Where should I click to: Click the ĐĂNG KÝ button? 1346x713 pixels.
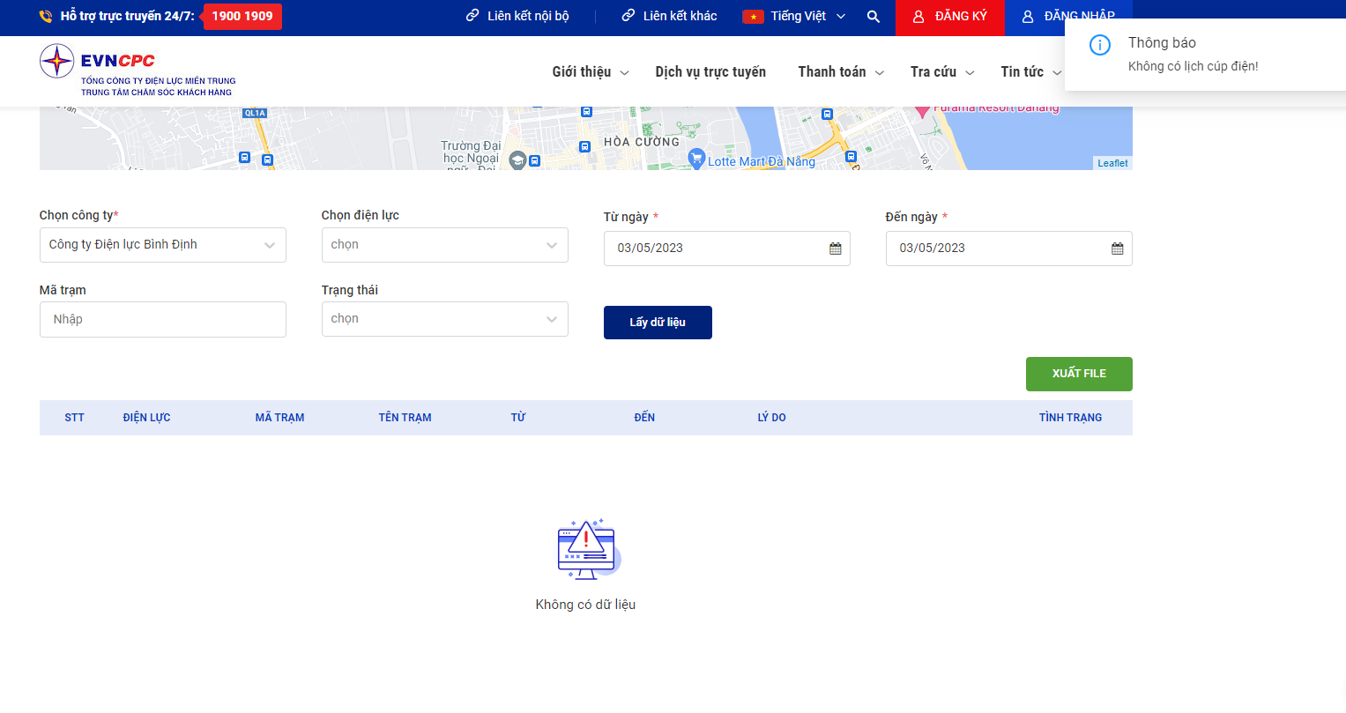coord(950,18)
